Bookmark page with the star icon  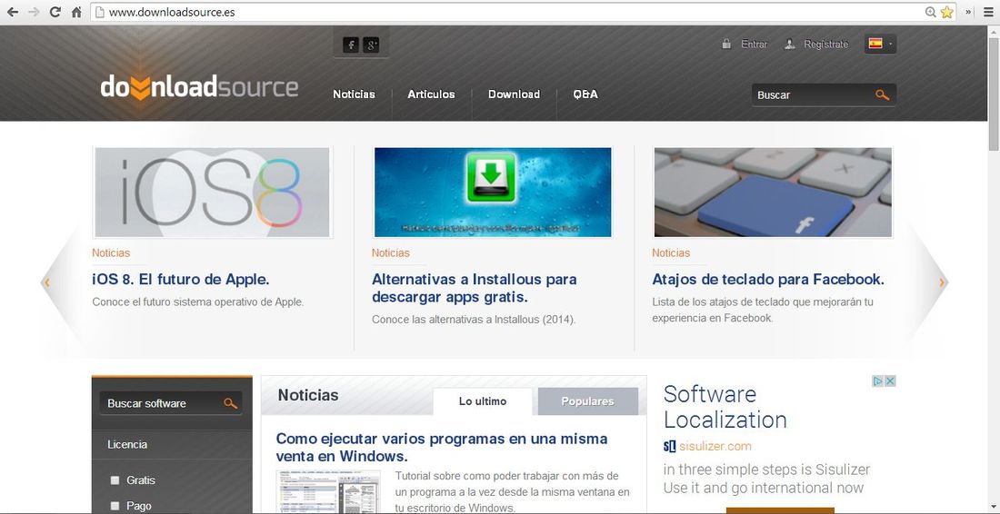(x=947, y=12)
